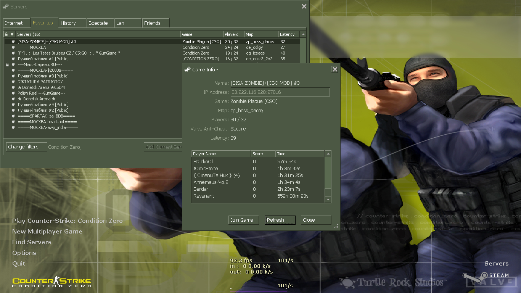Select the Find Servers menu entry
This screenshot has height=293, width=521.
[x=32, y=242]
